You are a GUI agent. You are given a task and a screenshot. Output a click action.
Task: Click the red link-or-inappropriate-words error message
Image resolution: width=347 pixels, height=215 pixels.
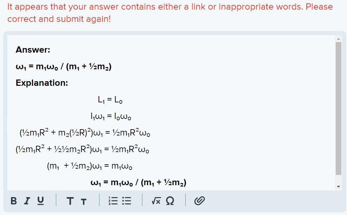pyautogui.click(x=170, y=13)
